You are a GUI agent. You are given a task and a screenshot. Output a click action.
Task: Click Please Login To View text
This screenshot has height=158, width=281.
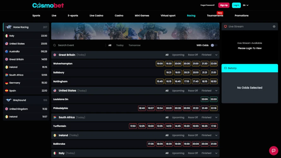(250, 48)
